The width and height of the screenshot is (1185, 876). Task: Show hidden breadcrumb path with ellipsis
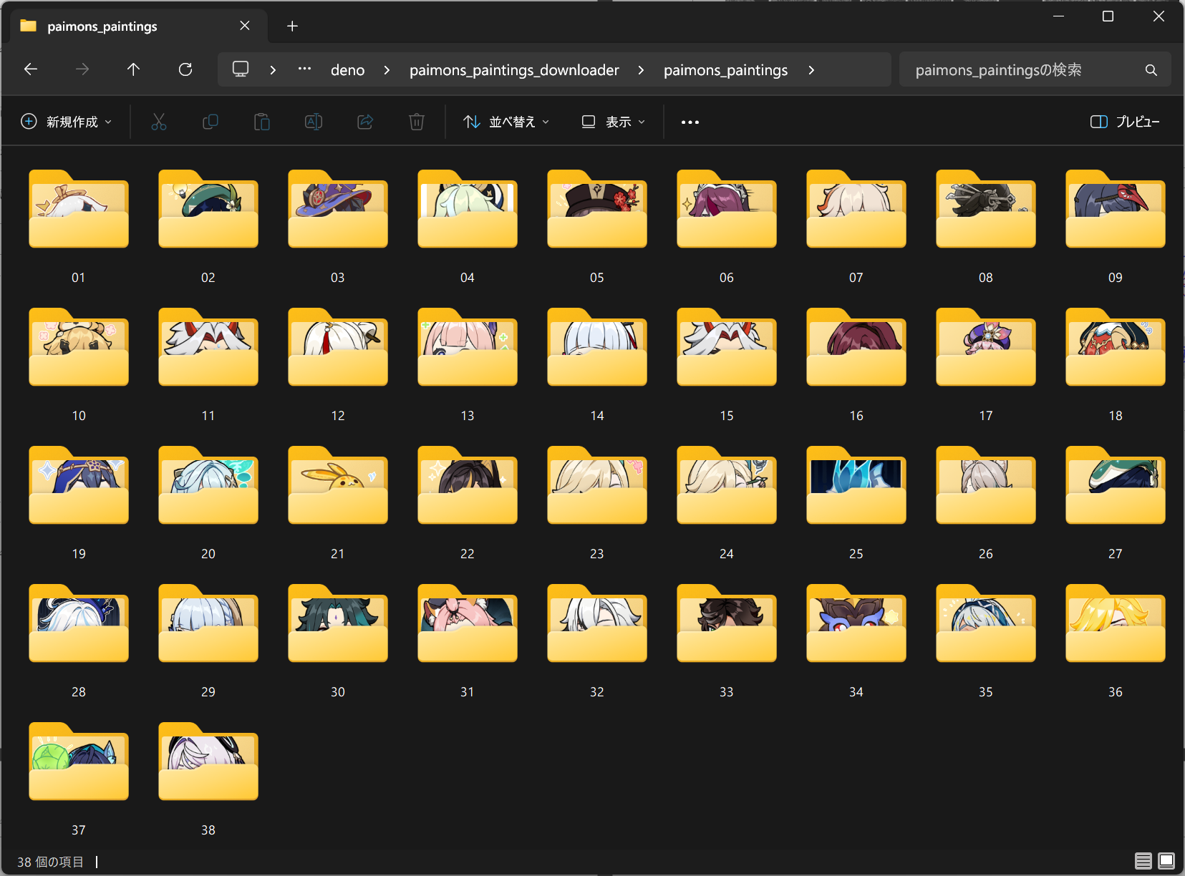[304, 69]
